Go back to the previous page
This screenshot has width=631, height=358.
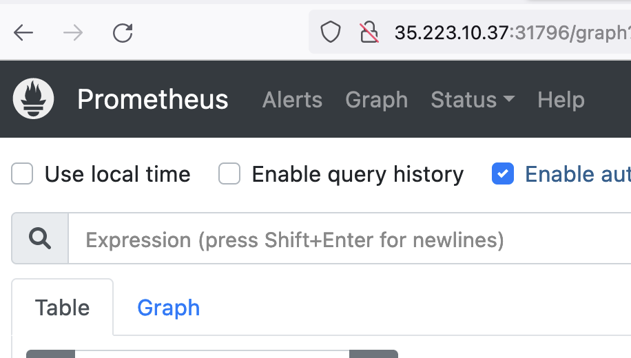point(23,32)
